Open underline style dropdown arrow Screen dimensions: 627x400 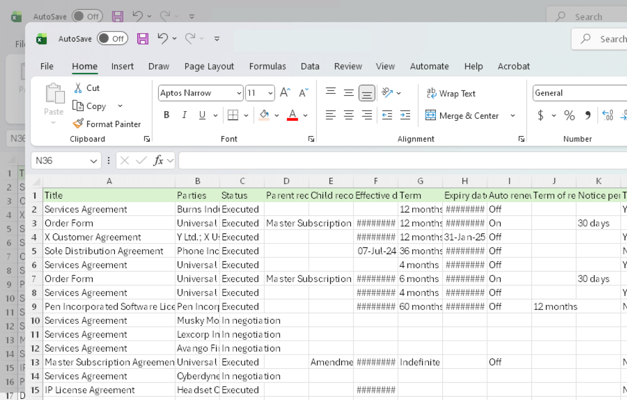[x=215, y=115]
